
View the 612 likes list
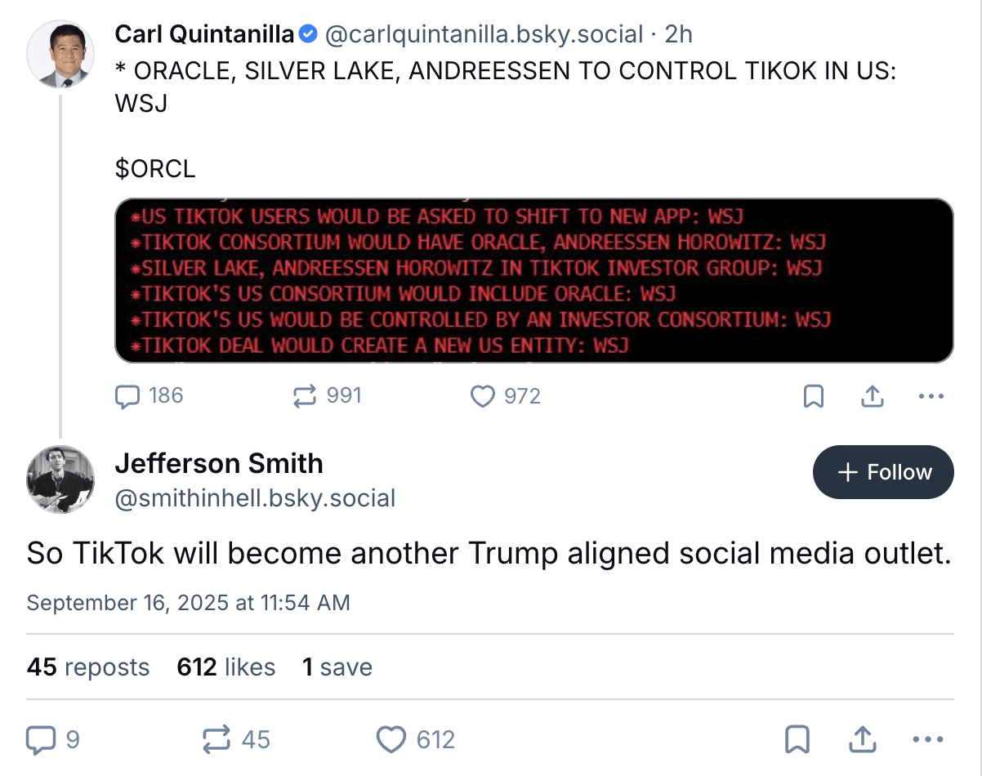tap(226, 667)
